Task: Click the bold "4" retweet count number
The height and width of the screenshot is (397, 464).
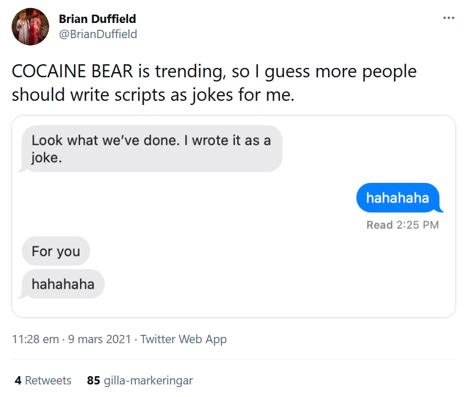Action: click(x=18, y=381)
